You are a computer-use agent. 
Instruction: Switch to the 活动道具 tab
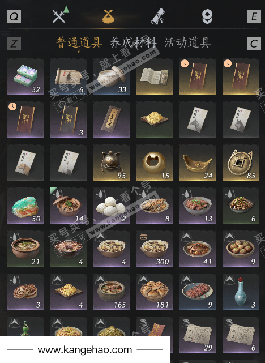(x=187, y=42)
